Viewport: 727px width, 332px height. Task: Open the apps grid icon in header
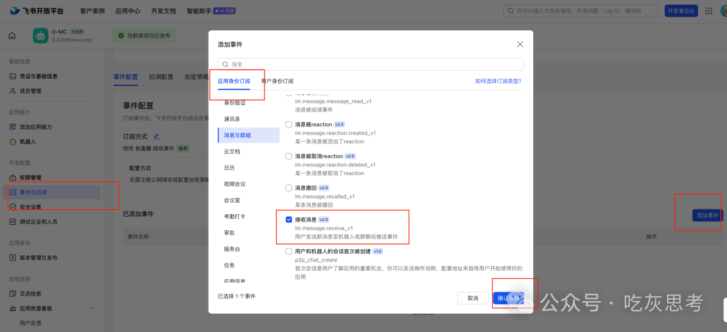708,11
